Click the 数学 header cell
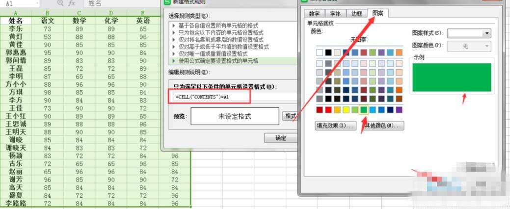The image size is (510, 209). [80, 21]
